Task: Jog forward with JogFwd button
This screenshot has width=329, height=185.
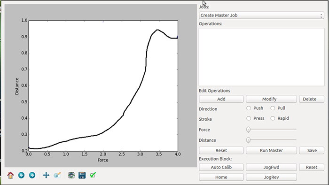Action: pyautogui.click(x=271, y=167)
